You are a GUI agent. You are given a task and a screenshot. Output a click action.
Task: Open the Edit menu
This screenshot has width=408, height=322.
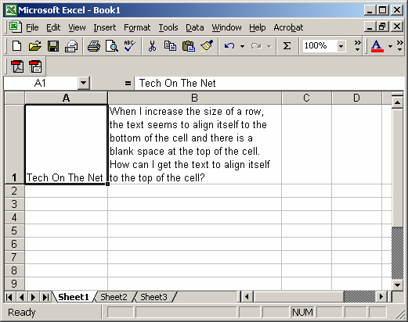[53, 27]
